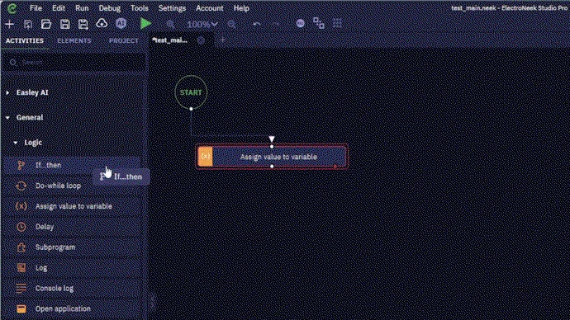570x320 pixels.
Task: Click the cloud upload toolbar icon
Action: pos(102,24)
